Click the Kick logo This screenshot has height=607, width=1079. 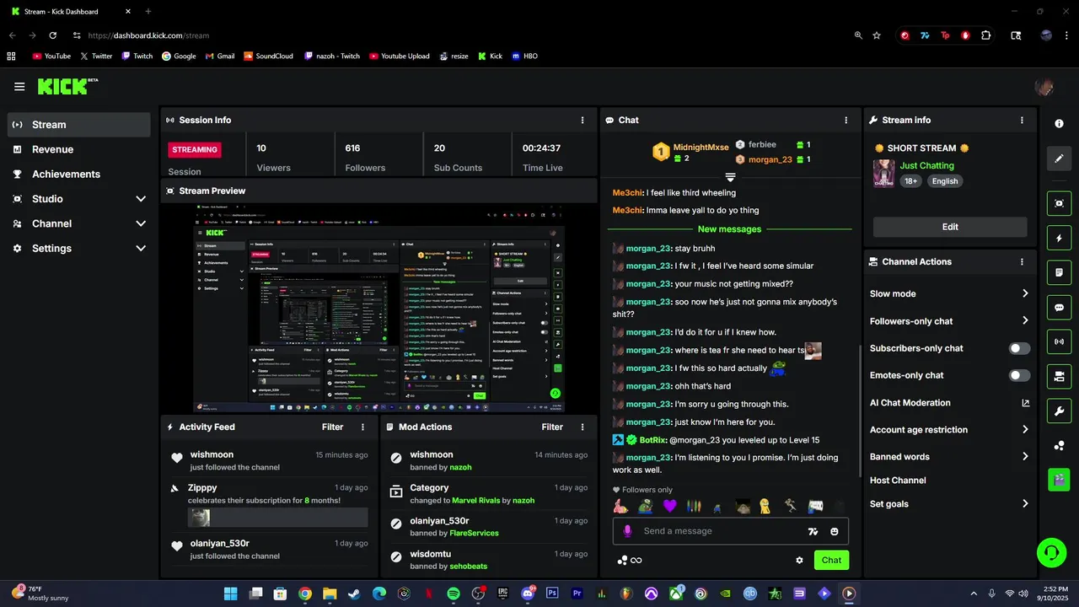pyautogui.click(x=67, y=86)
